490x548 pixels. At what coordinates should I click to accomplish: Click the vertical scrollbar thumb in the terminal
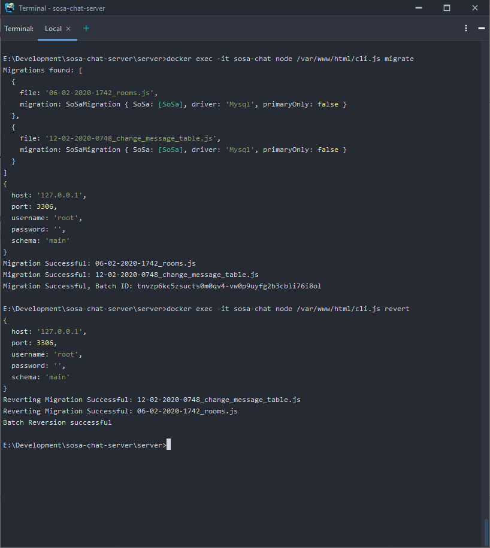(x=486, y=533)
